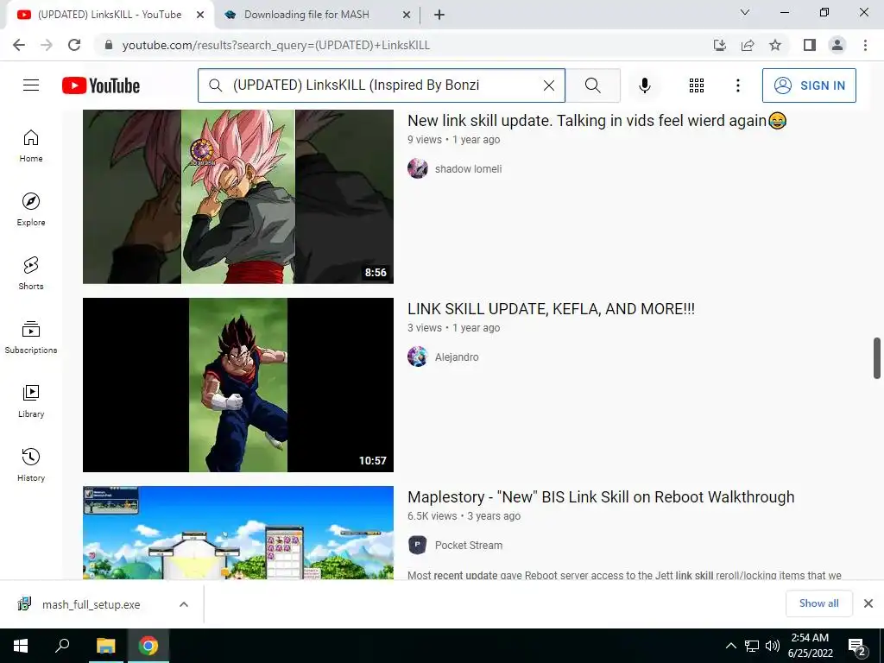The width and height of the screenshot is (884, 663).
Task: Open network settings from the tray
Action: coord(752,646)
